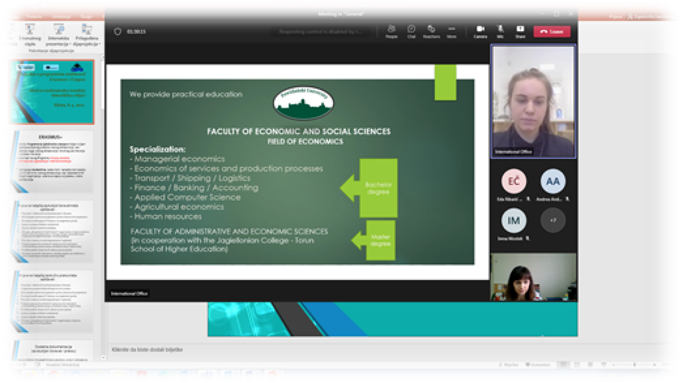683x383 pixels.
Task: Expand the More actions menu
Action: (451, 31)
